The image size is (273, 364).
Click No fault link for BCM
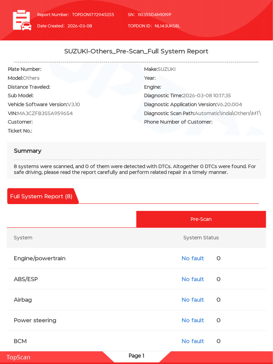[193, 341]
